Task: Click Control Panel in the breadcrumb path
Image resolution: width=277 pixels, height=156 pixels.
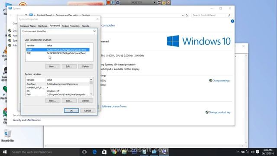Action: (44, 15)
